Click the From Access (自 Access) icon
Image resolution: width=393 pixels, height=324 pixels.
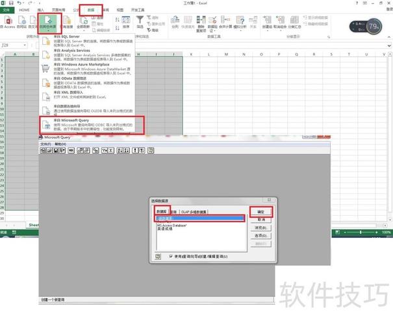(8, 22)
